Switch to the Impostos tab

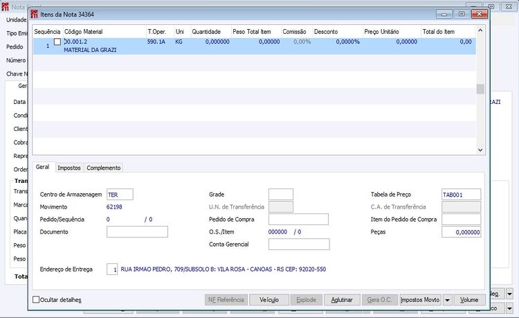click(69, 168)
